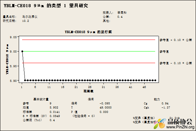Click the 'P 值' label
196x131 pixels.
click(75, 112)
